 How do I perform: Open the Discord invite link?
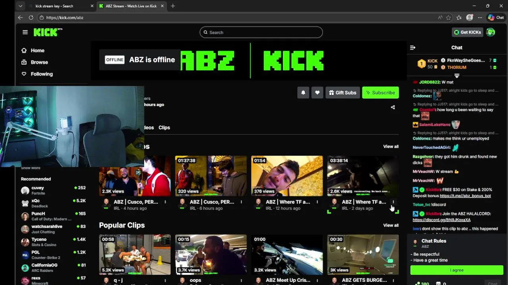point(441,220)
